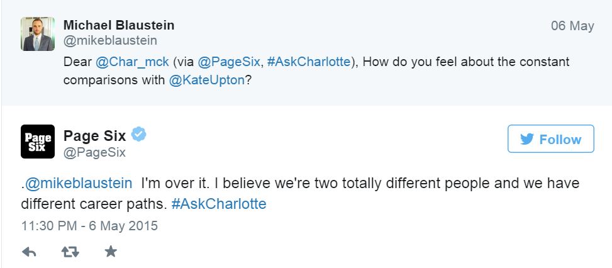This screenshot has height=268, width=612.
Task: Favorite the tweet with the star icon
Action: point(110,252)
